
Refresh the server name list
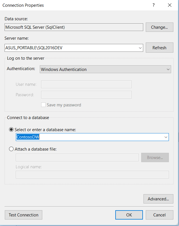(159, 48)
